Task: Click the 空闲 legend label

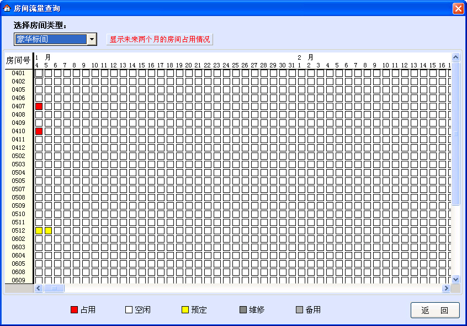Action: [142, 310]
